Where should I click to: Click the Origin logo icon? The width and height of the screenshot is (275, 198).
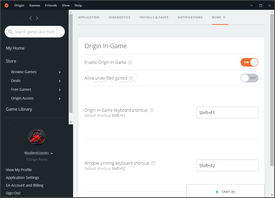click(x=6, y=5)
